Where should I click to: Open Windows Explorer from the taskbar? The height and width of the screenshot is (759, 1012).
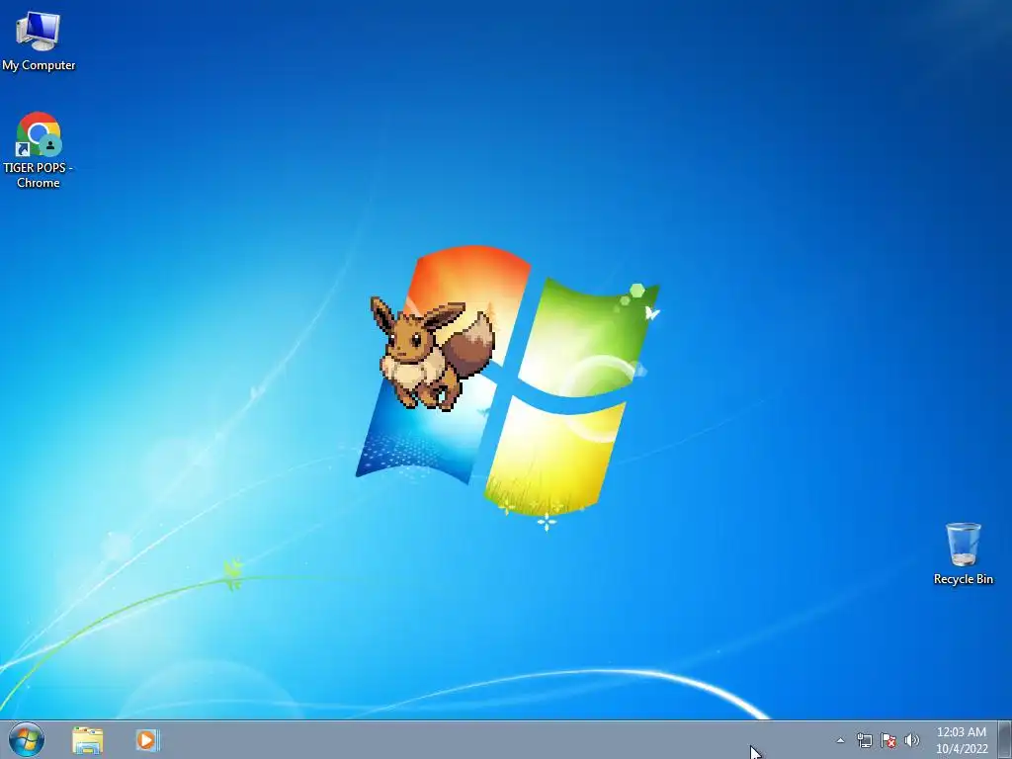click(x=88, y=740)
